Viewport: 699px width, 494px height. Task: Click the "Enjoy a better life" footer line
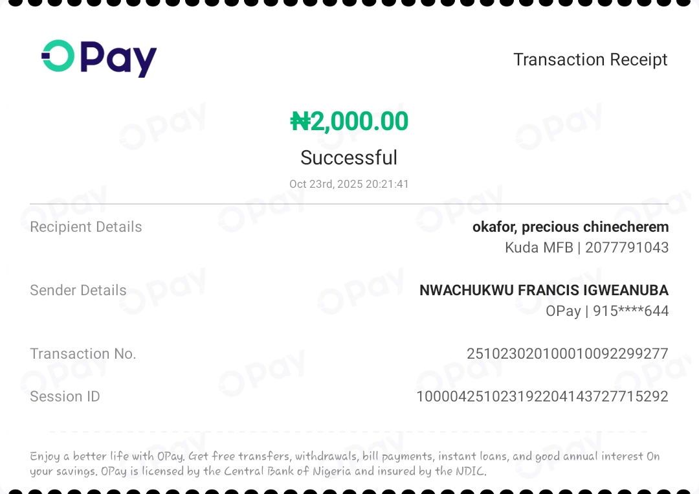[344, 456]
